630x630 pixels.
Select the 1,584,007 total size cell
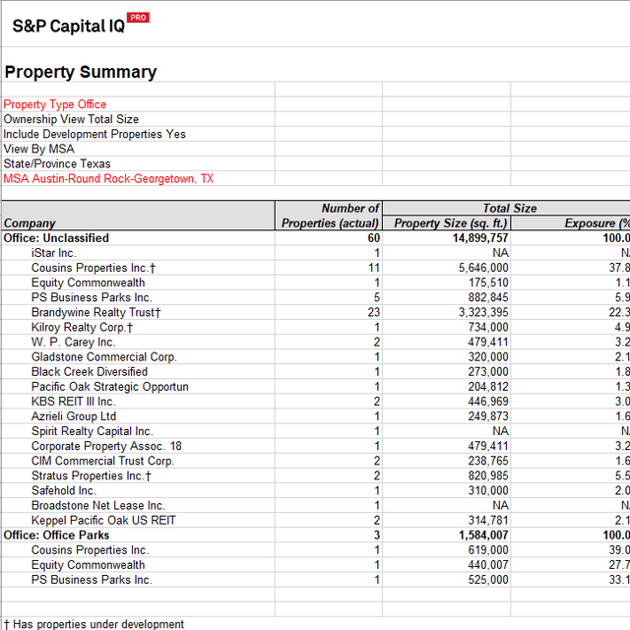pyautogui.click(x=447, y=535)
